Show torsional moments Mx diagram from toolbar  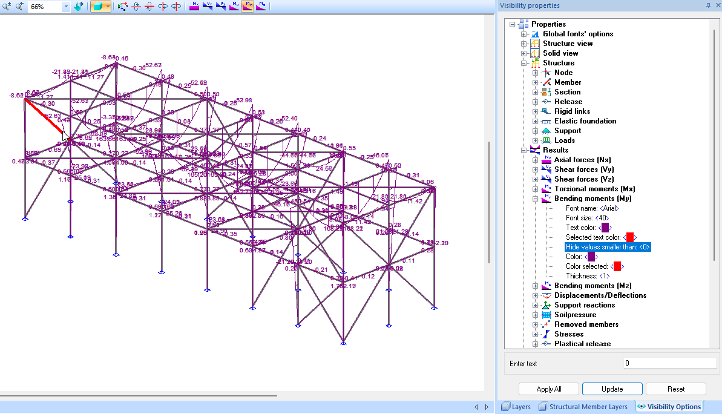pos(234,7)
